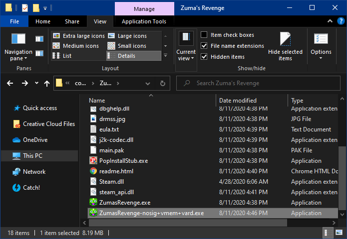This screenshot has height=239, width=347.
Task: Select the Details layout option
Action: 134,56
